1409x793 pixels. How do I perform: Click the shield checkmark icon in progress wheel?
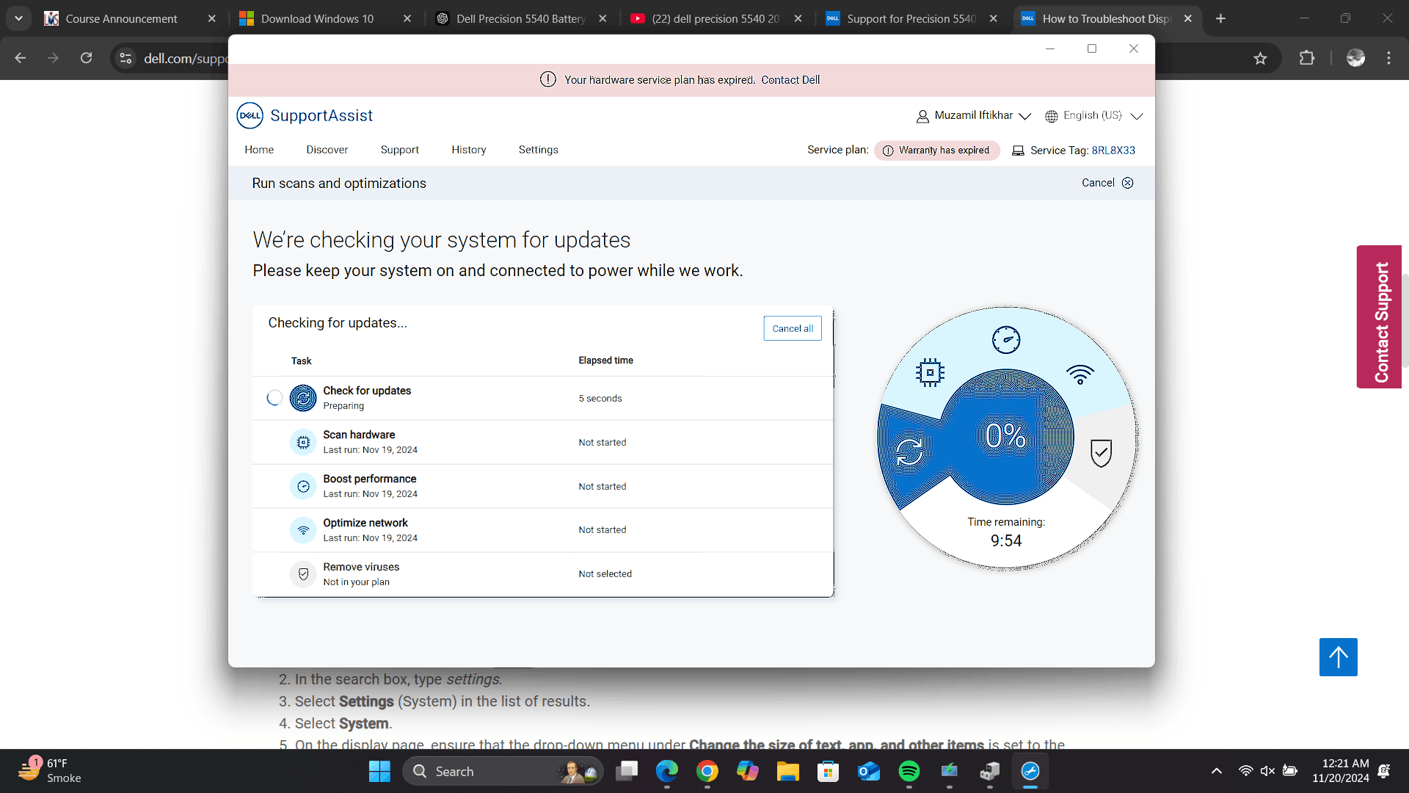tap(1101, 453)
